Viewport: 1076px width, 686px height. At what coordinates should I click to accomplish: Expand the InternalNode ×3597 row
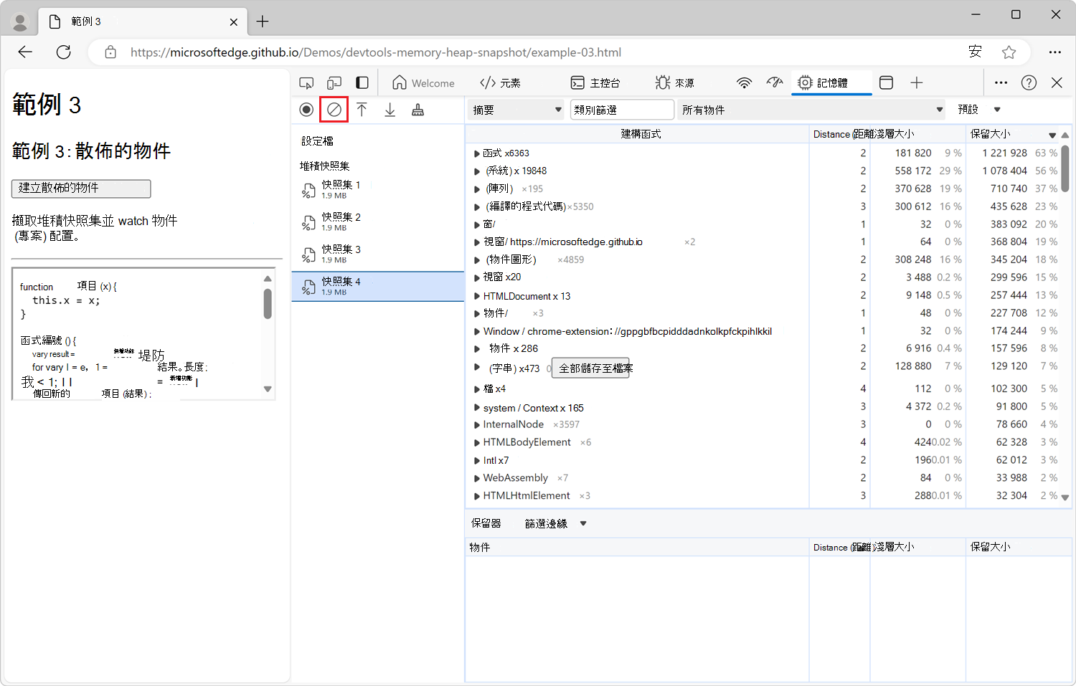coord(477,425)
